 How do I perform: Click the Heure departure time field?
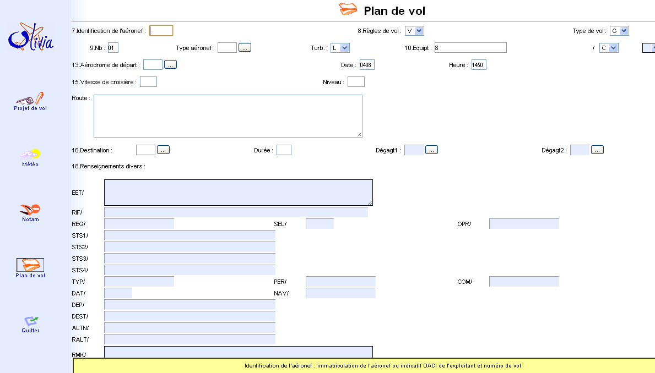coord(478,65)
